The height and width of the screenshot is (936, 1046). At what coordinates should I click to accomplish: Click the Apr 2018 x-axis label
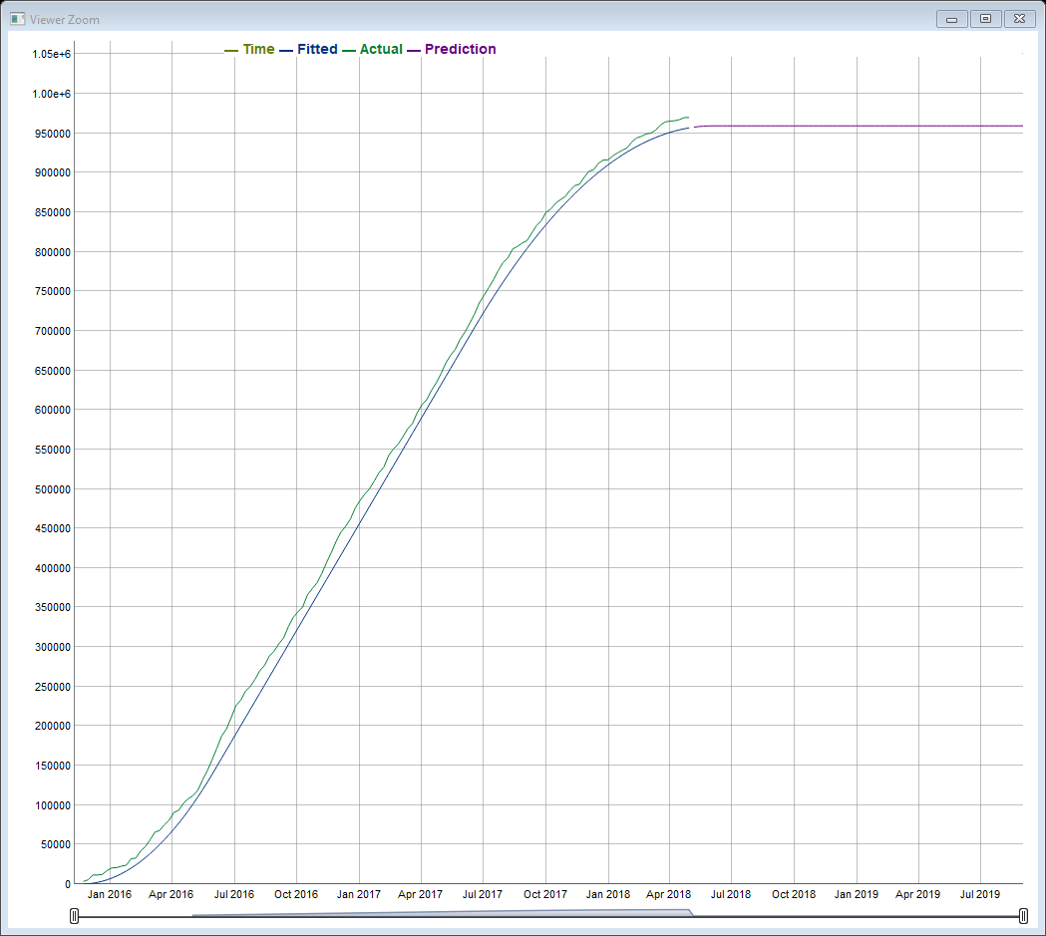coord(668,895)
